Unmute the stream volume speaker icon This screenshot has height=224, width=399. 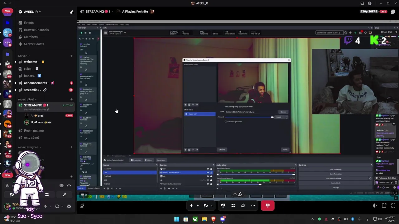click(x=375, y=206)
